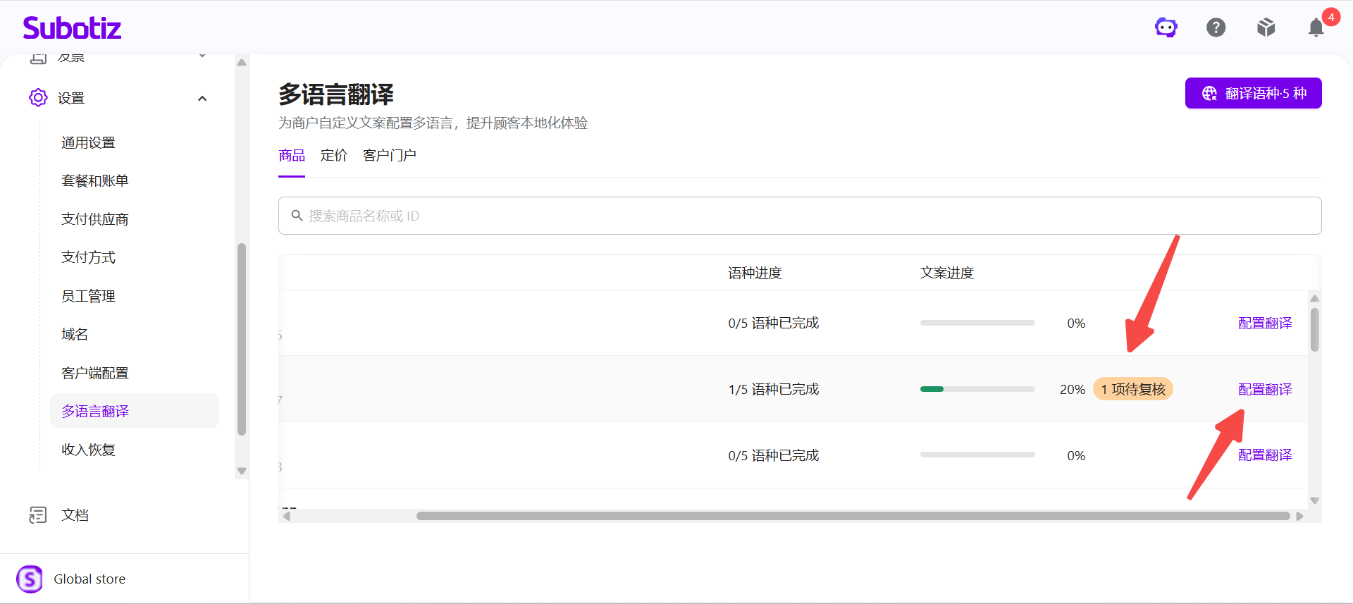The height and width of the screenshot is (604, 1353).
Task: Expand the 发票 menu chevron
Action: click(x=202, y=56)
